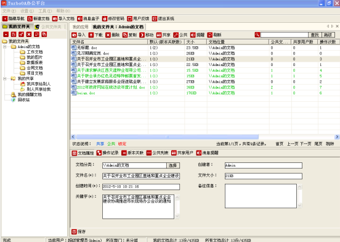Open the 版本关联 tab icon
The image size is (340, 242).
(x=124, y=153)
